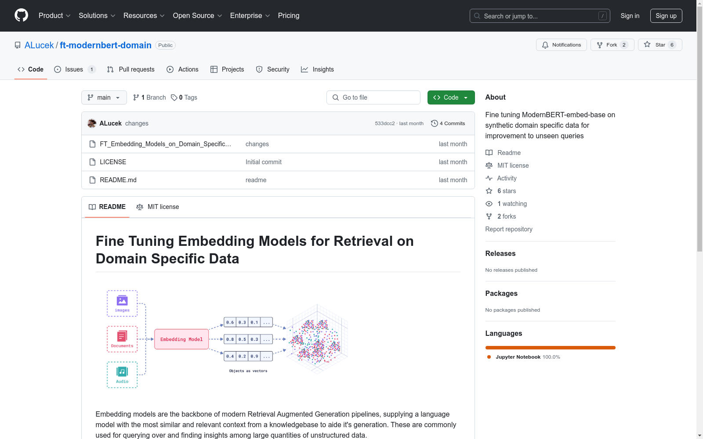703x439 pixels.
Task: Expand the Open Source menu
Action: (198, 16)
